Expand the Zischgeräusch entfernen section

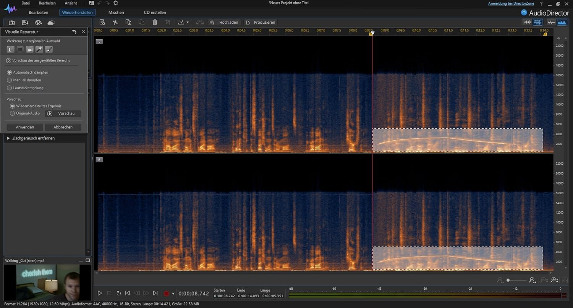[8, 138]
